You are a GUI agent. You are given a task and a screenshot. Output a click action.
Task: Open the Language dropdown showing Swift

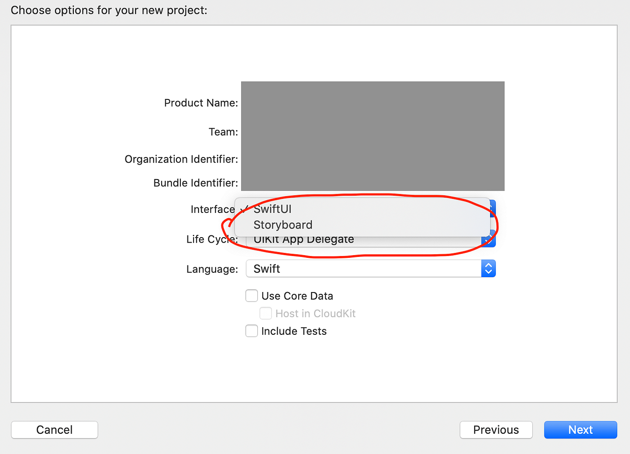click(x=370, y=269)
